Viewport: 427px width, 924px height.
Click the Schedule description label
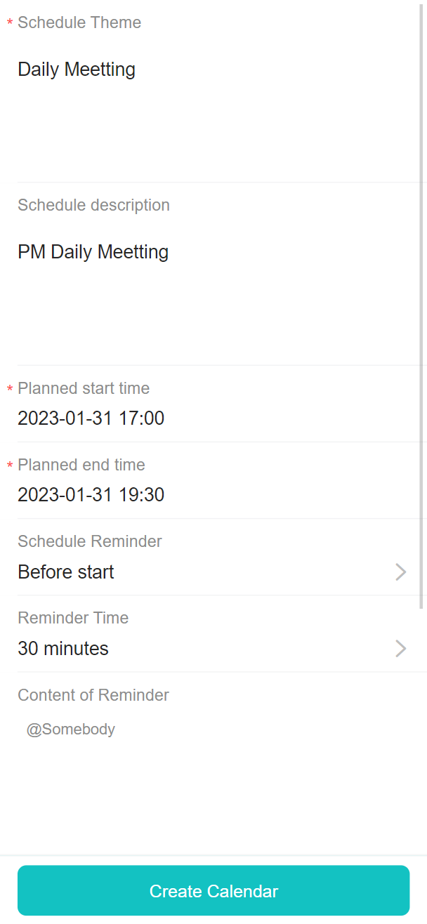[x=93, y=205]
